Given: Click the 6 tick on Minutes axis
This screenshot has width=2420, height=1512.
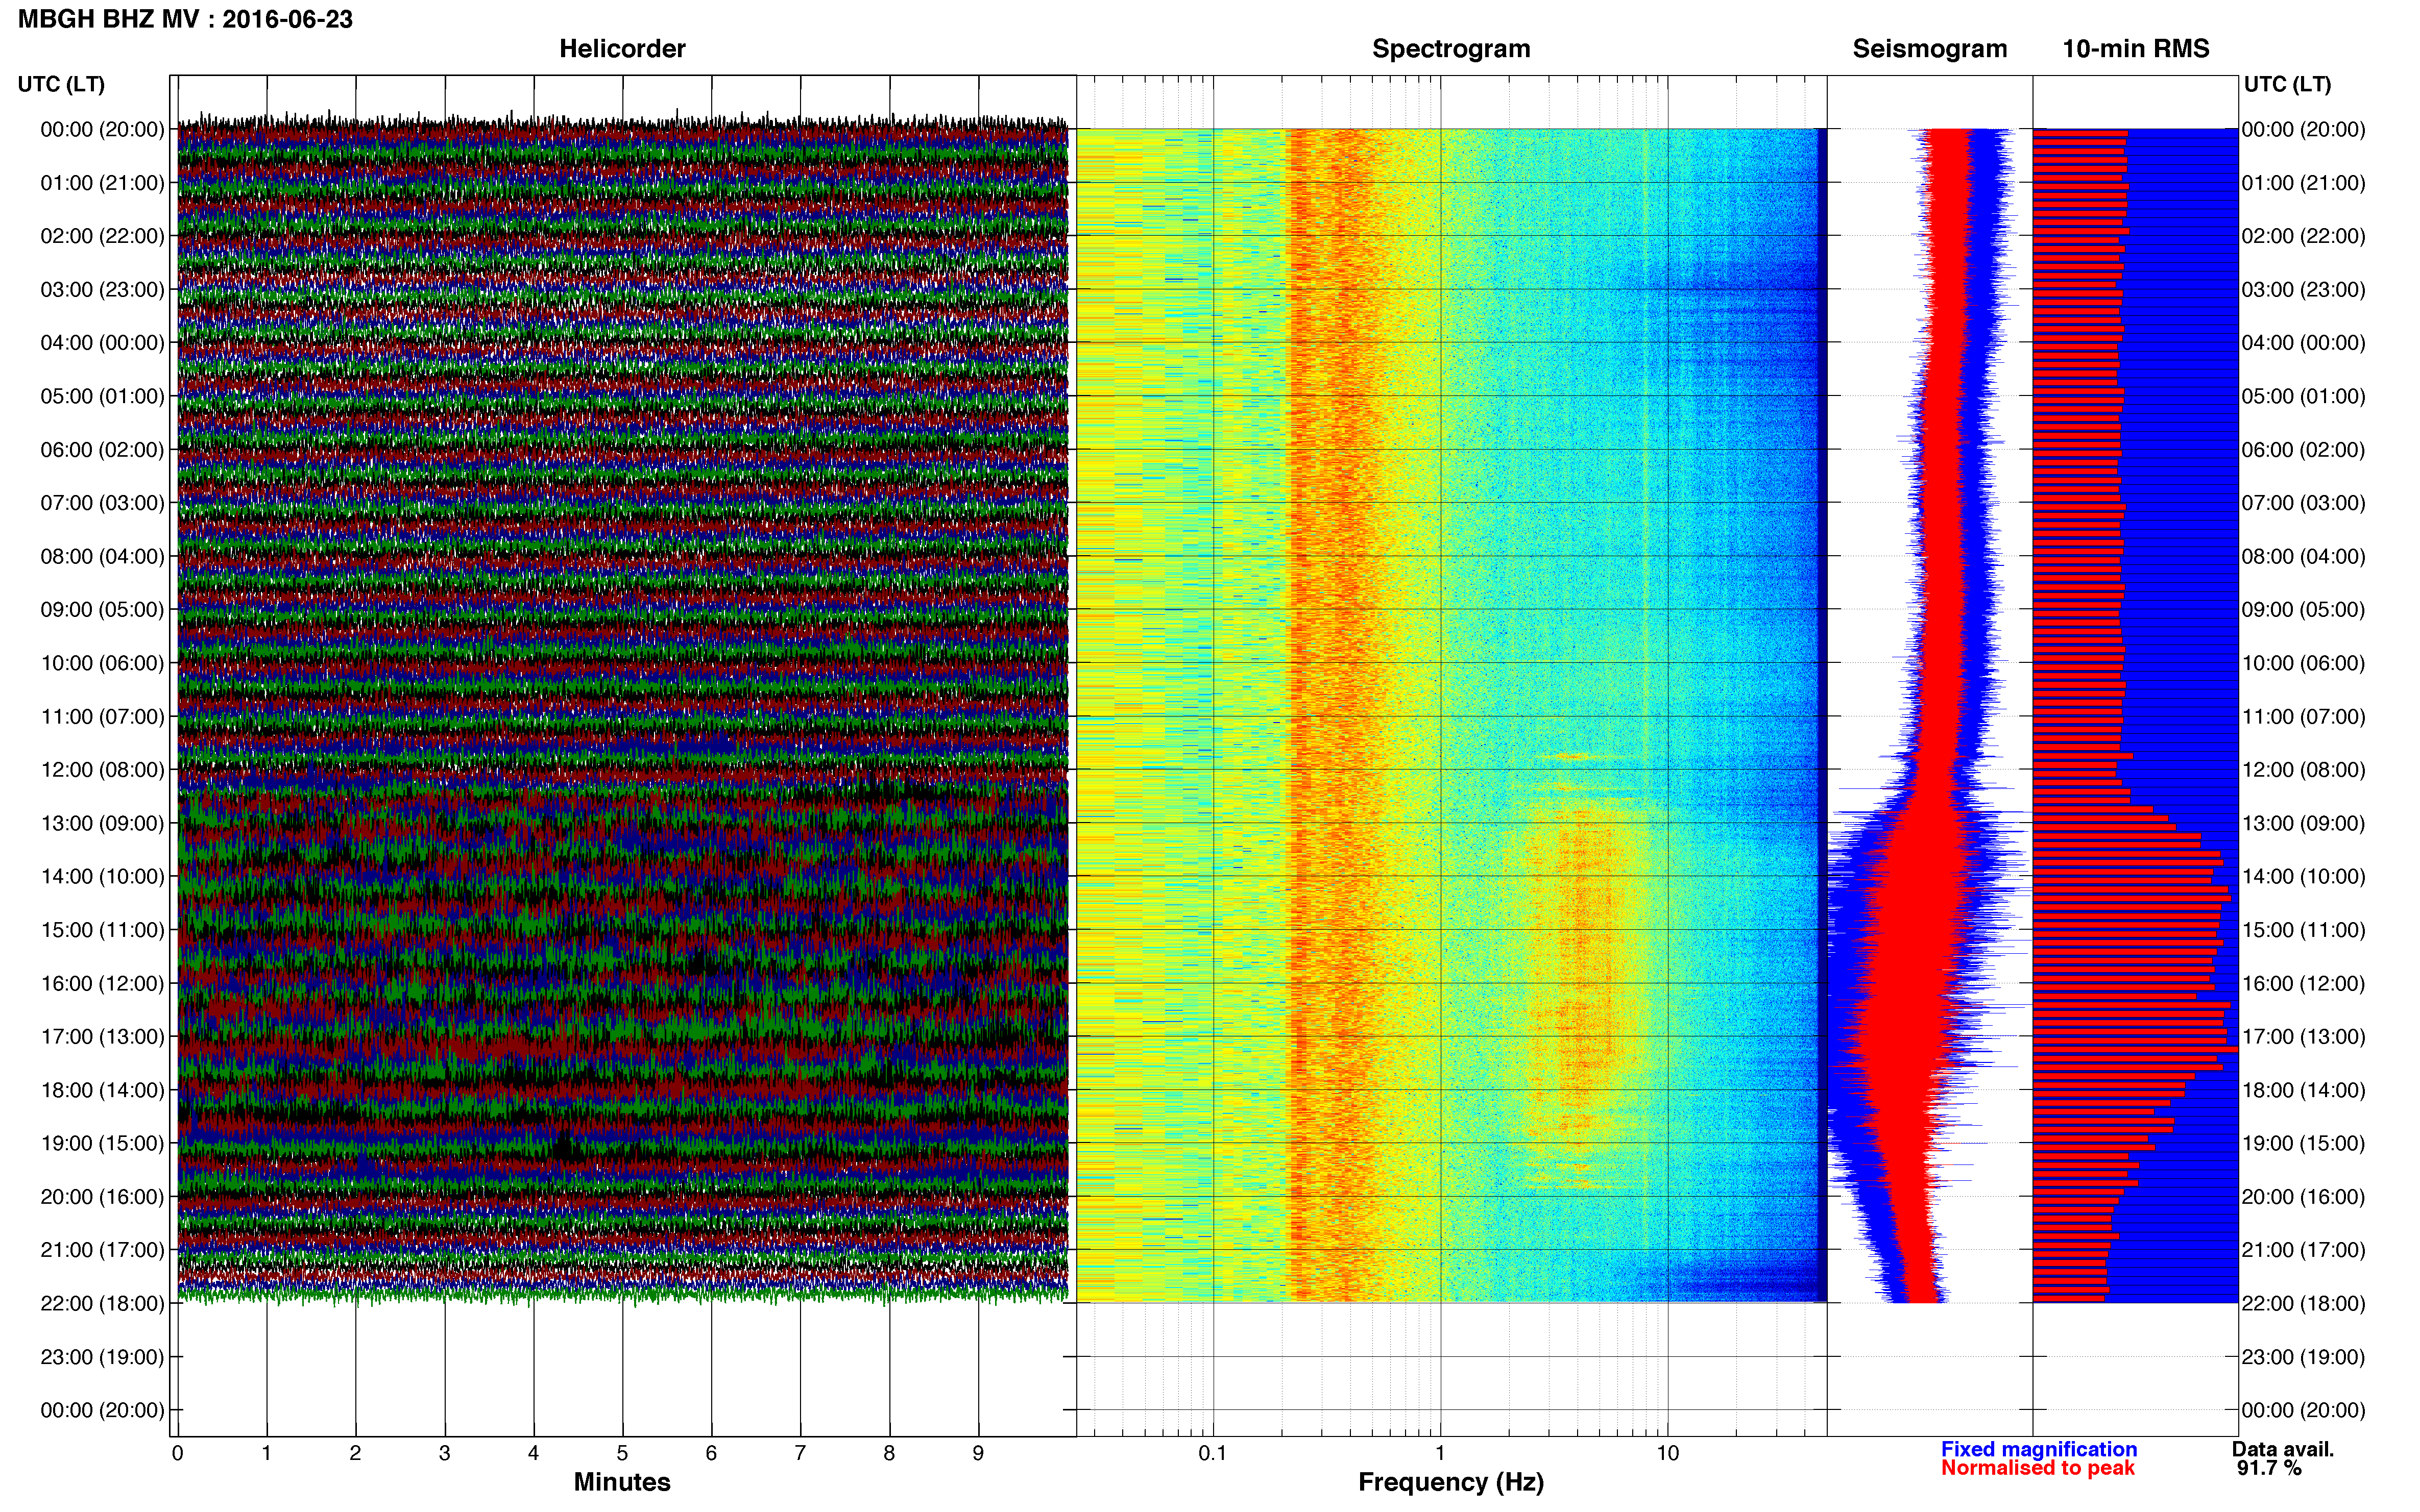Looking at the screenshot, I should tap(711, 1453).
